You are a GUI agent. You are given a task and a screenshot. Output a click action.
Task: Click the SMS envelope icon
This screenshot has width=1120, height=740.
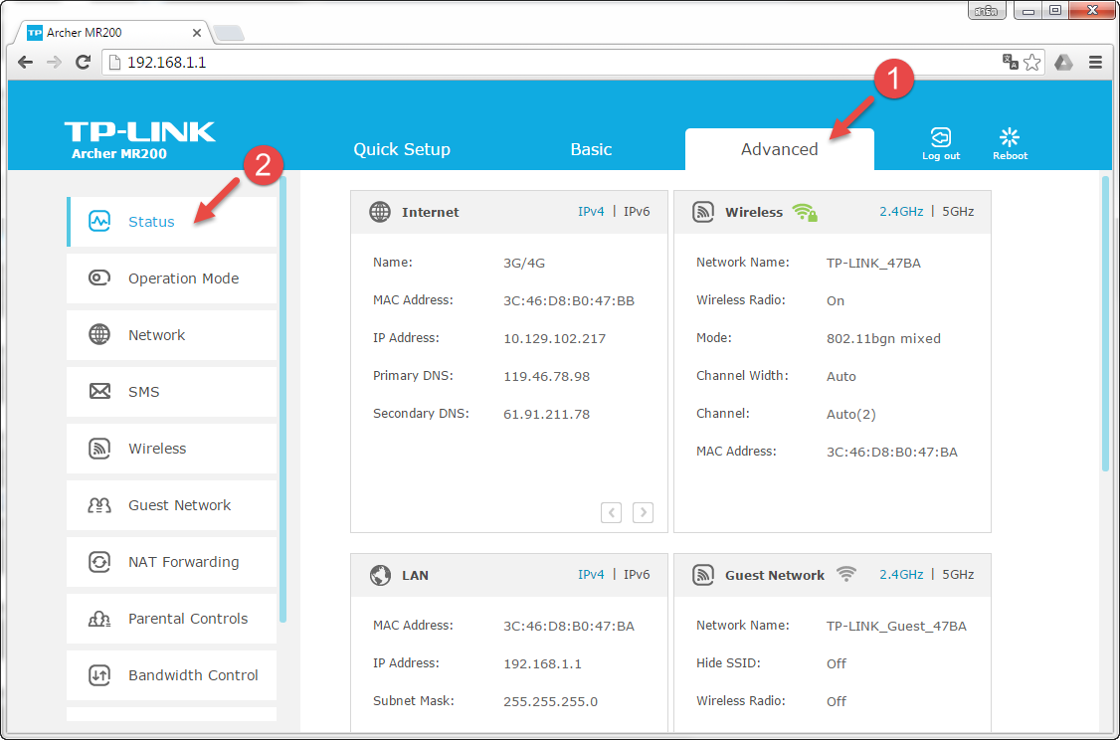99,392
